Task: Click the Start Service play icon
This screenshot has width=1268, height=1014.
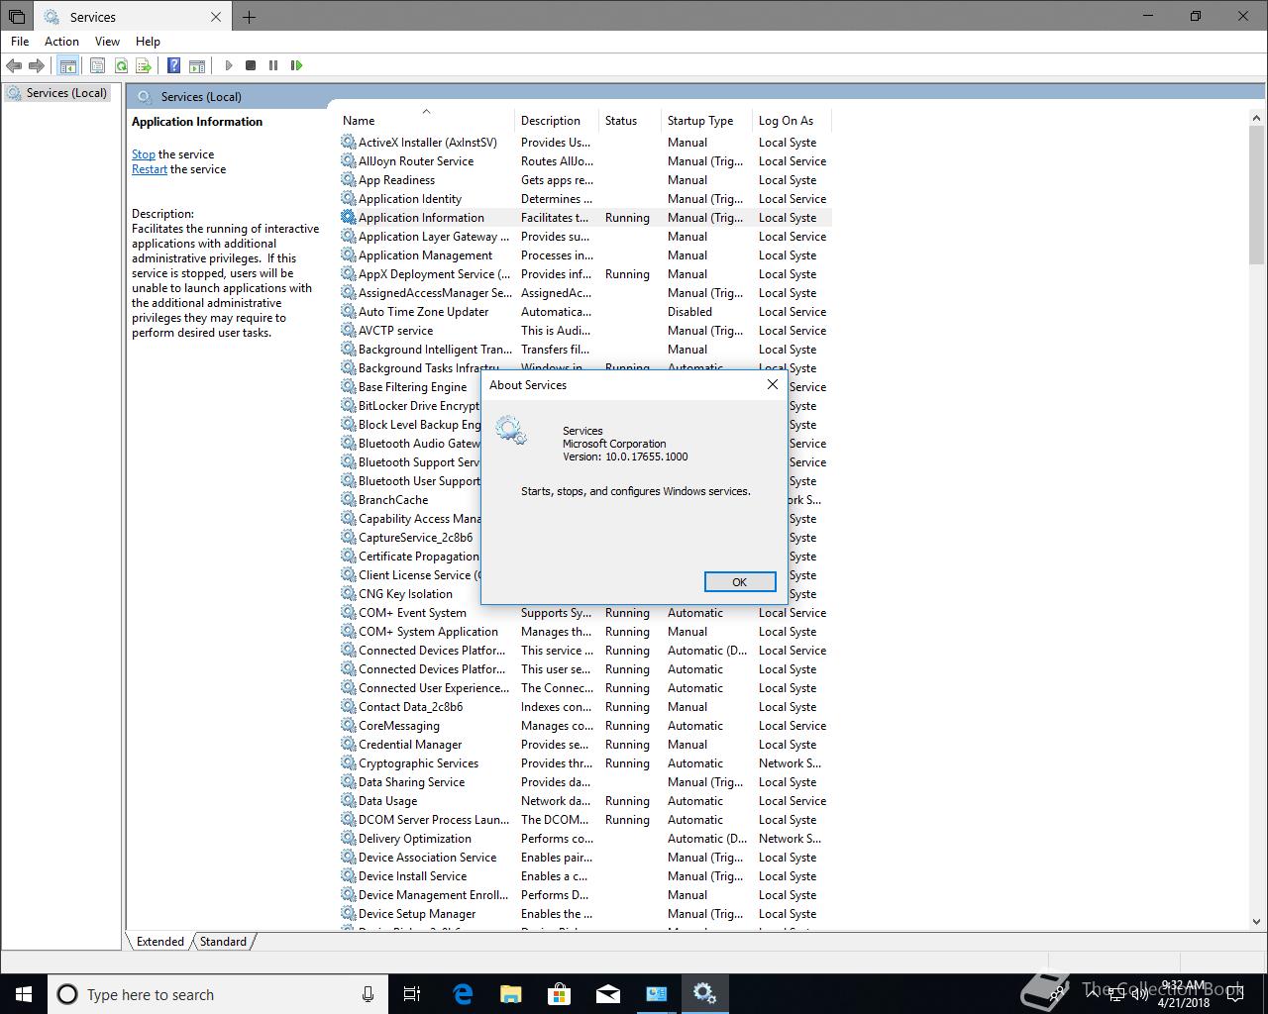Action: tap(228, 65)
